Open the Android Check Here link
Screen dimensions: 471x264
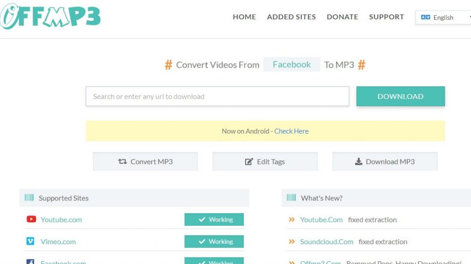291,131
